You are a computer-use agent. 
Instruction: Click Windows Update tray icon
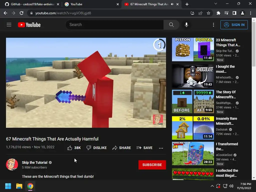218,186
